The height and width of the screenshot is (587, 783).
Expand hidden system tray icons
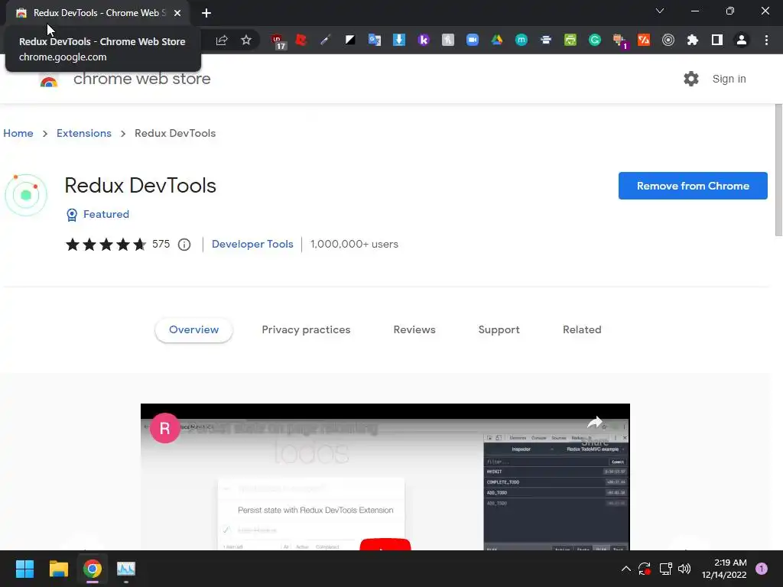coord(625,569)
